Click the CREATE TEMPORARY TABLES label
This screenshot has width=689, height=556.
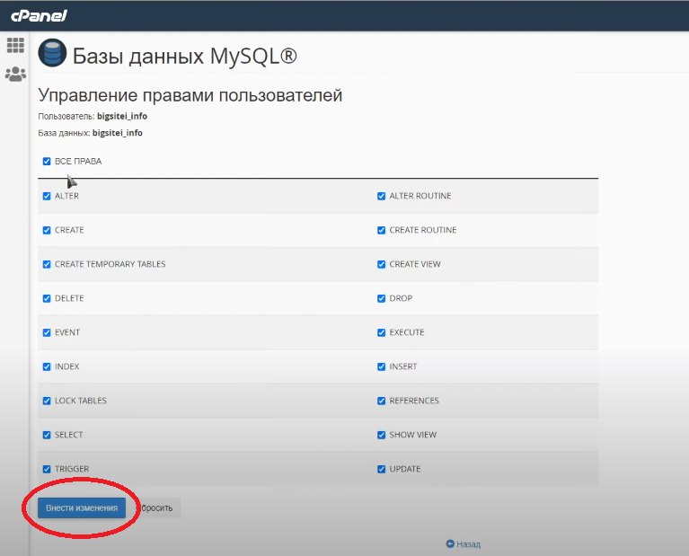110,264
